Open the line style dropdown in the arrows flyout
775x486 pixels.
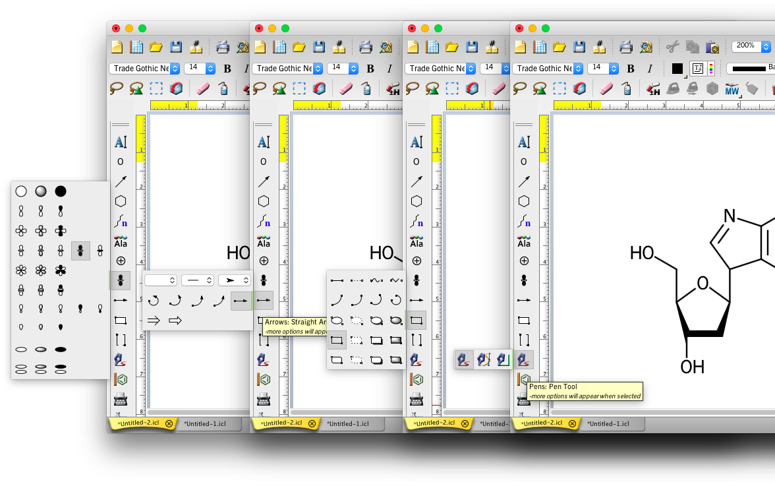(x=197, y=280)
